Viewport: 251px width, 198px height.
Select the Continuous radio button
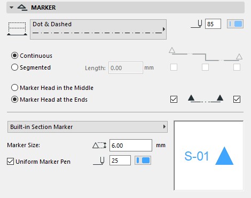click(14, 56)
